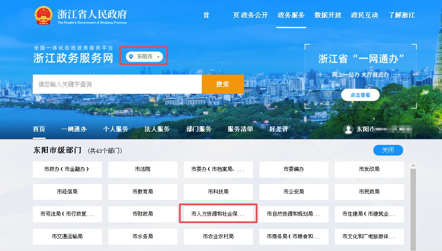Image resolution: width=442 pixels, height=251 pixels.
Task: Select the 市自然资源和规划局 department
Action: coord(294,214)
